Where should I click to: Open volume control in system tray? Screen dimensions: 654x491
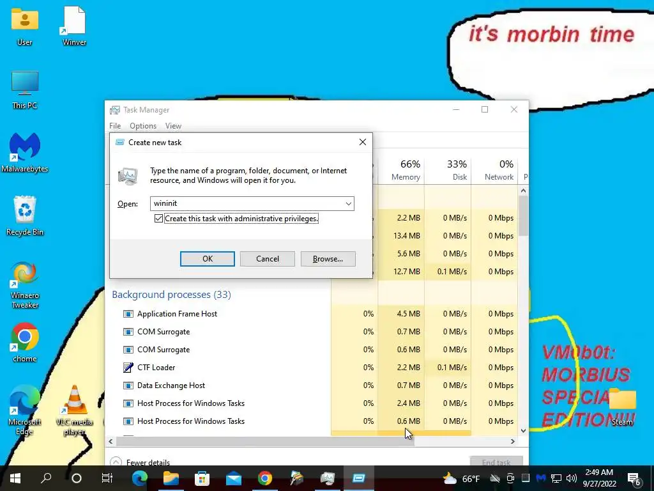[572, 478]
